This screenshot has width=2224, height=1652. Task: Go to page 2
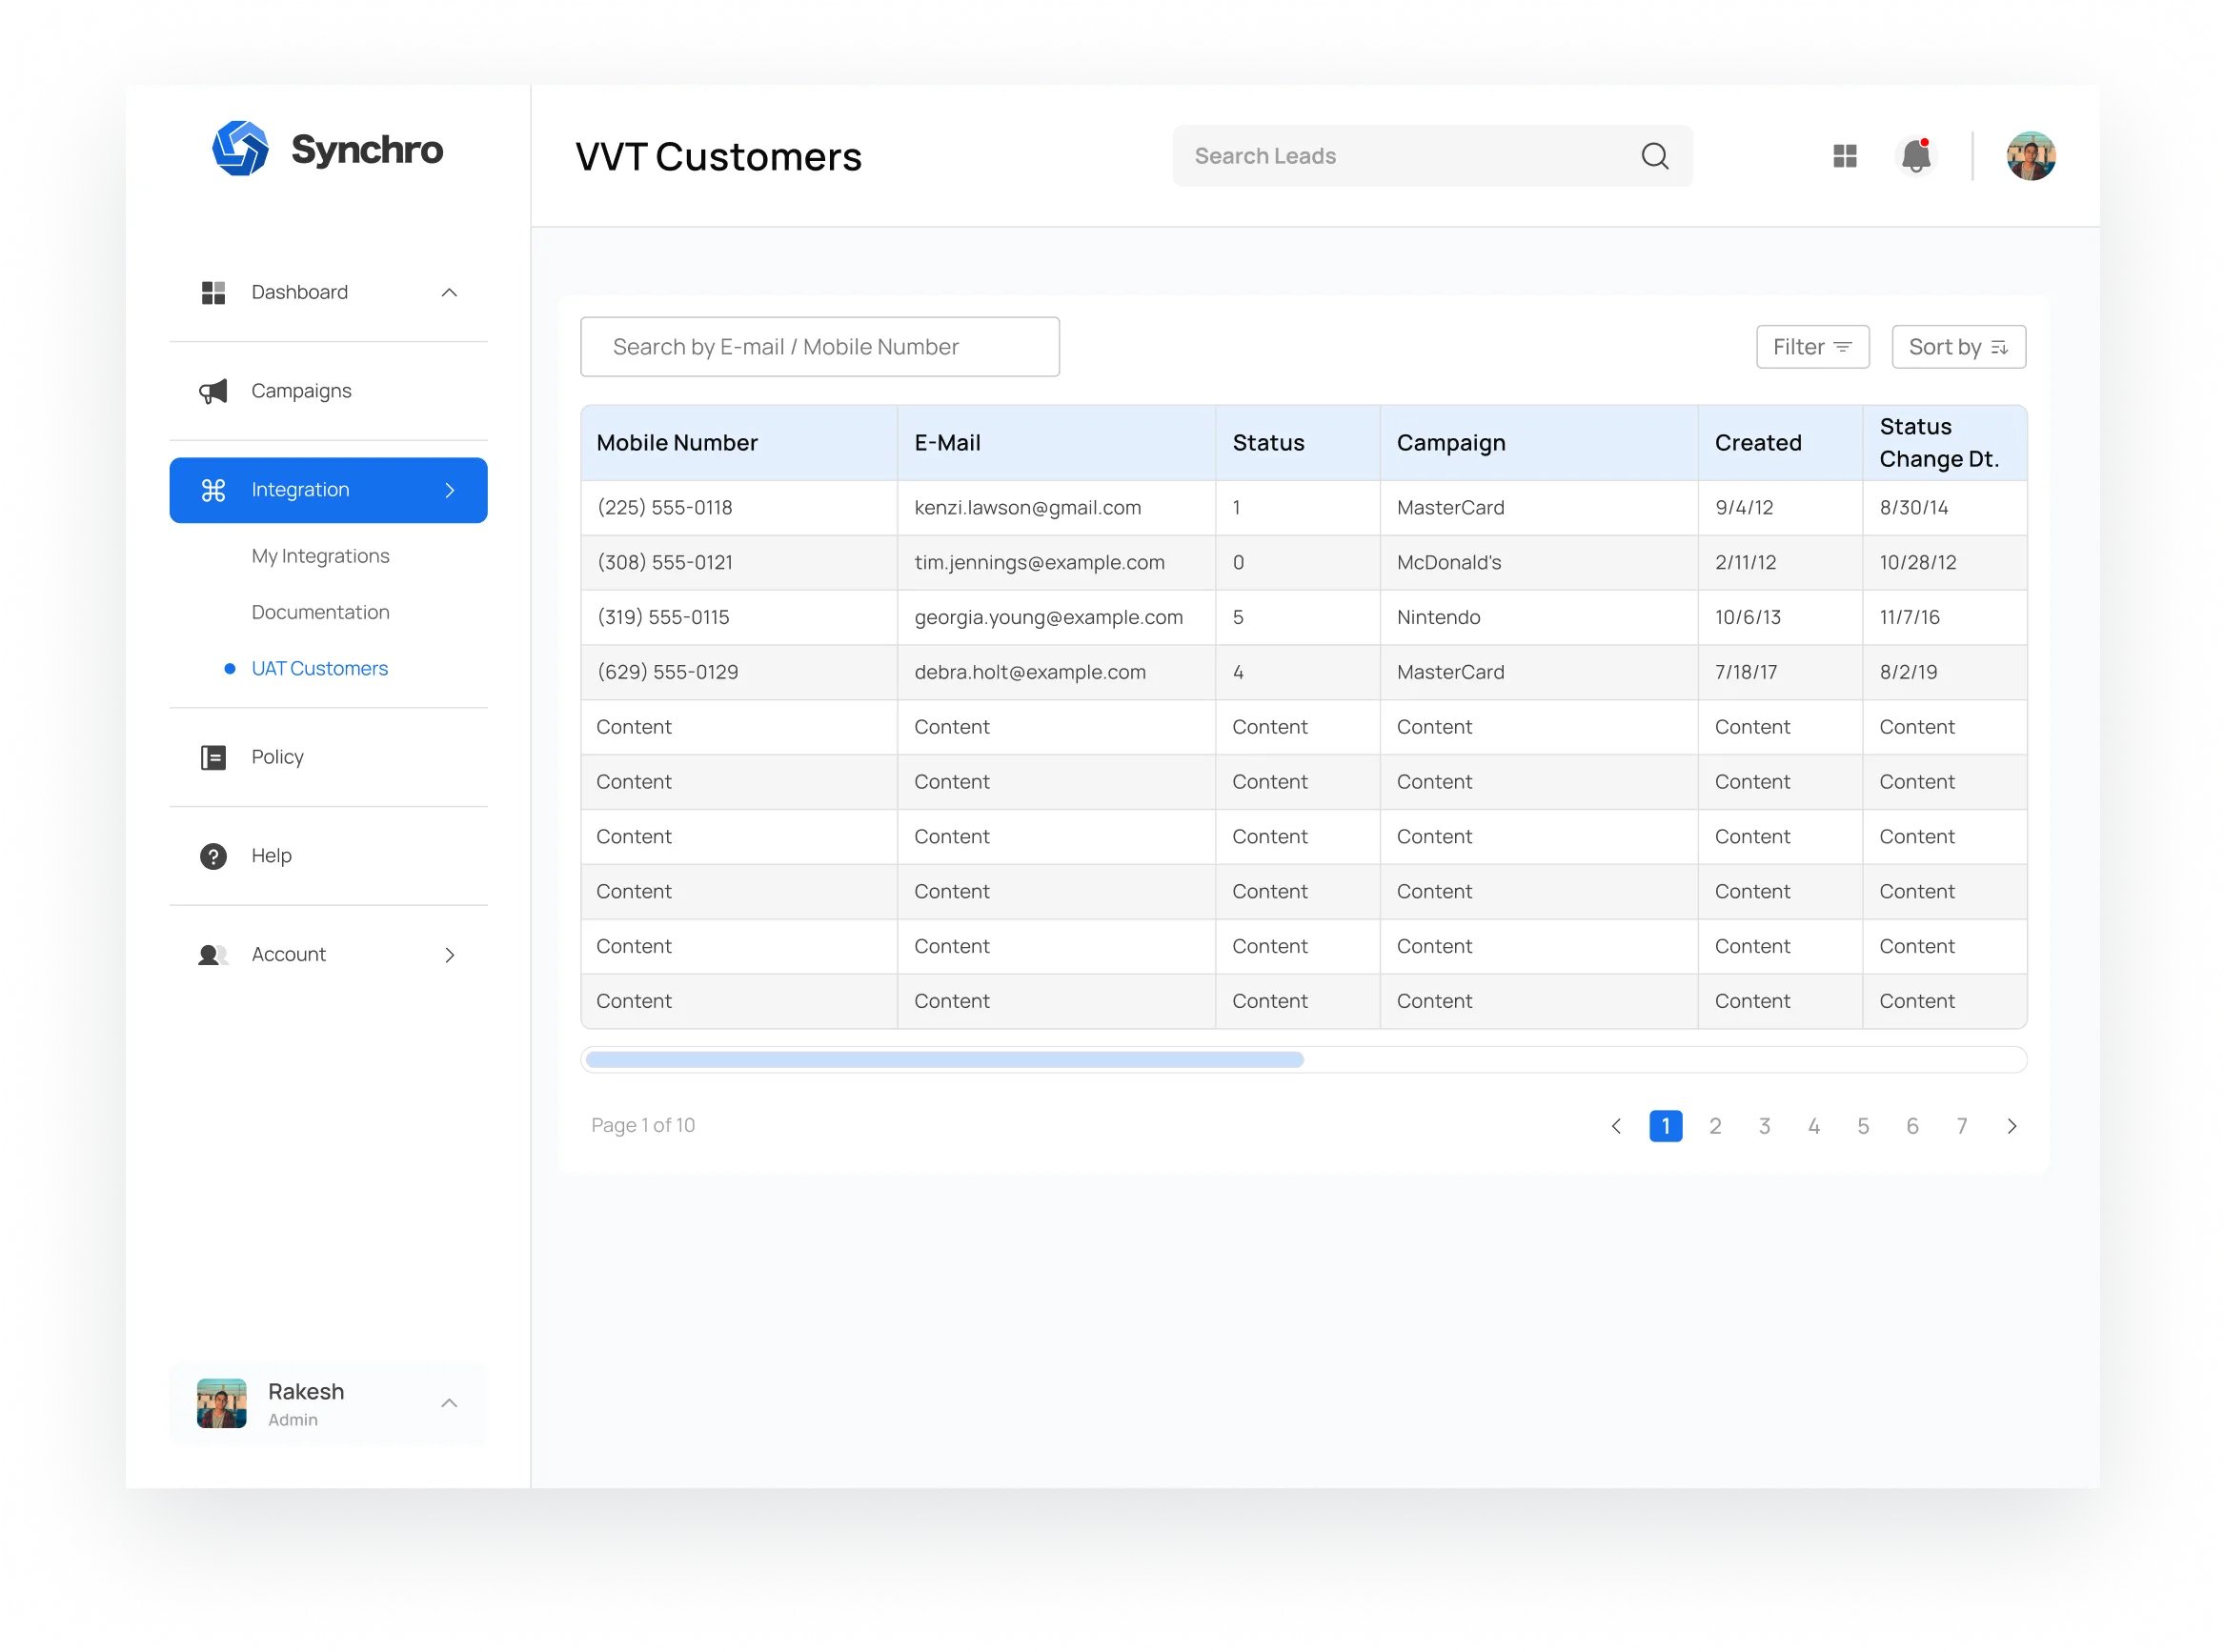[x=1714, y=1126]
